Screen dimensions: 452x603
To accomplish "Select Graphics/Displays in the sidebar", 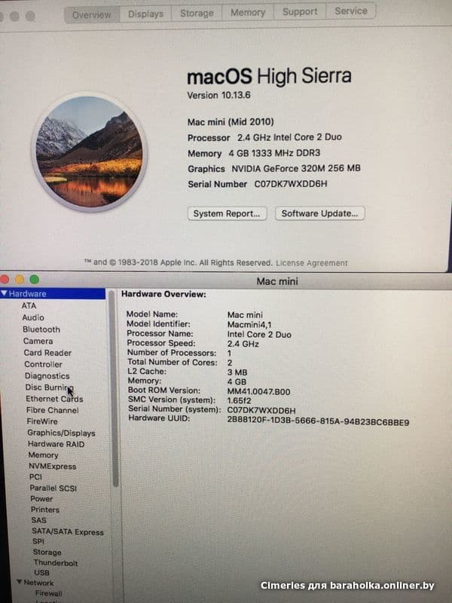I will 61,433.
